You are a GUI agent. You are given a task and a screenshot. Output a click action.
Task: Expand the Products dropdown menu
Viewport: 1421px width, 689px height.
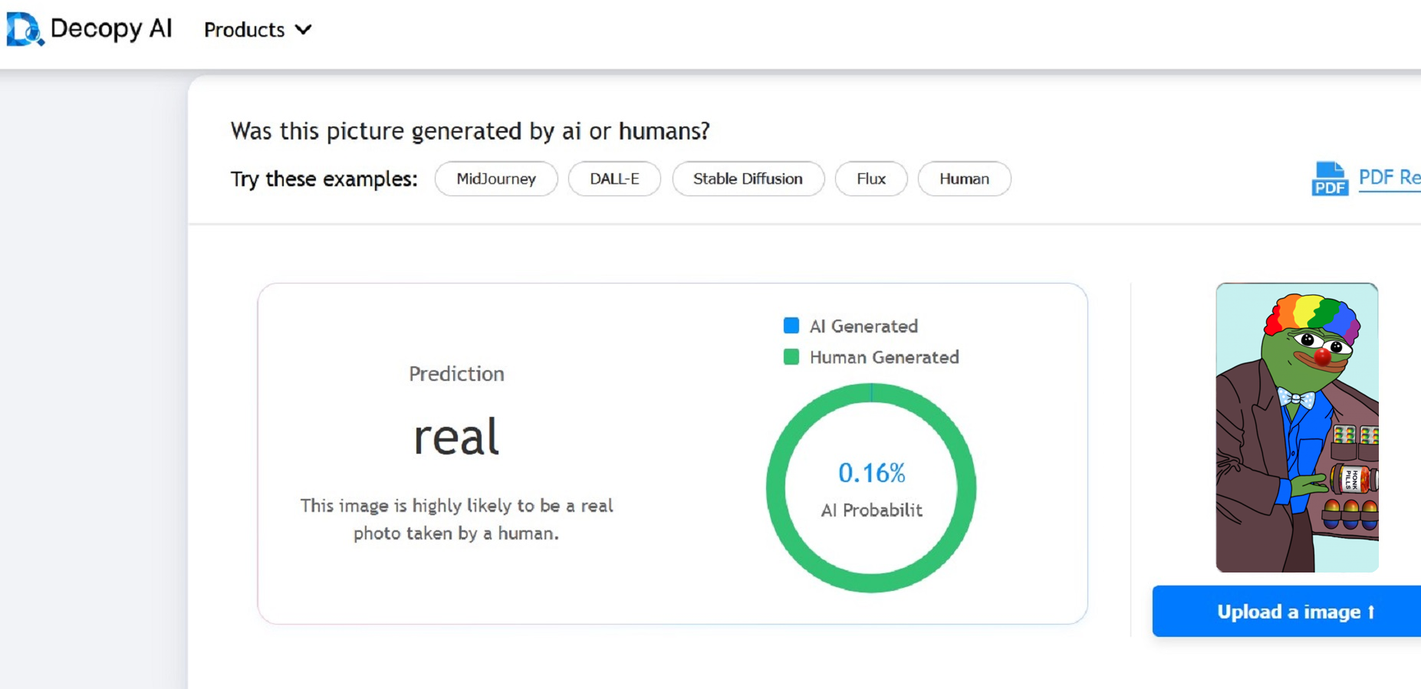[258, 29]
